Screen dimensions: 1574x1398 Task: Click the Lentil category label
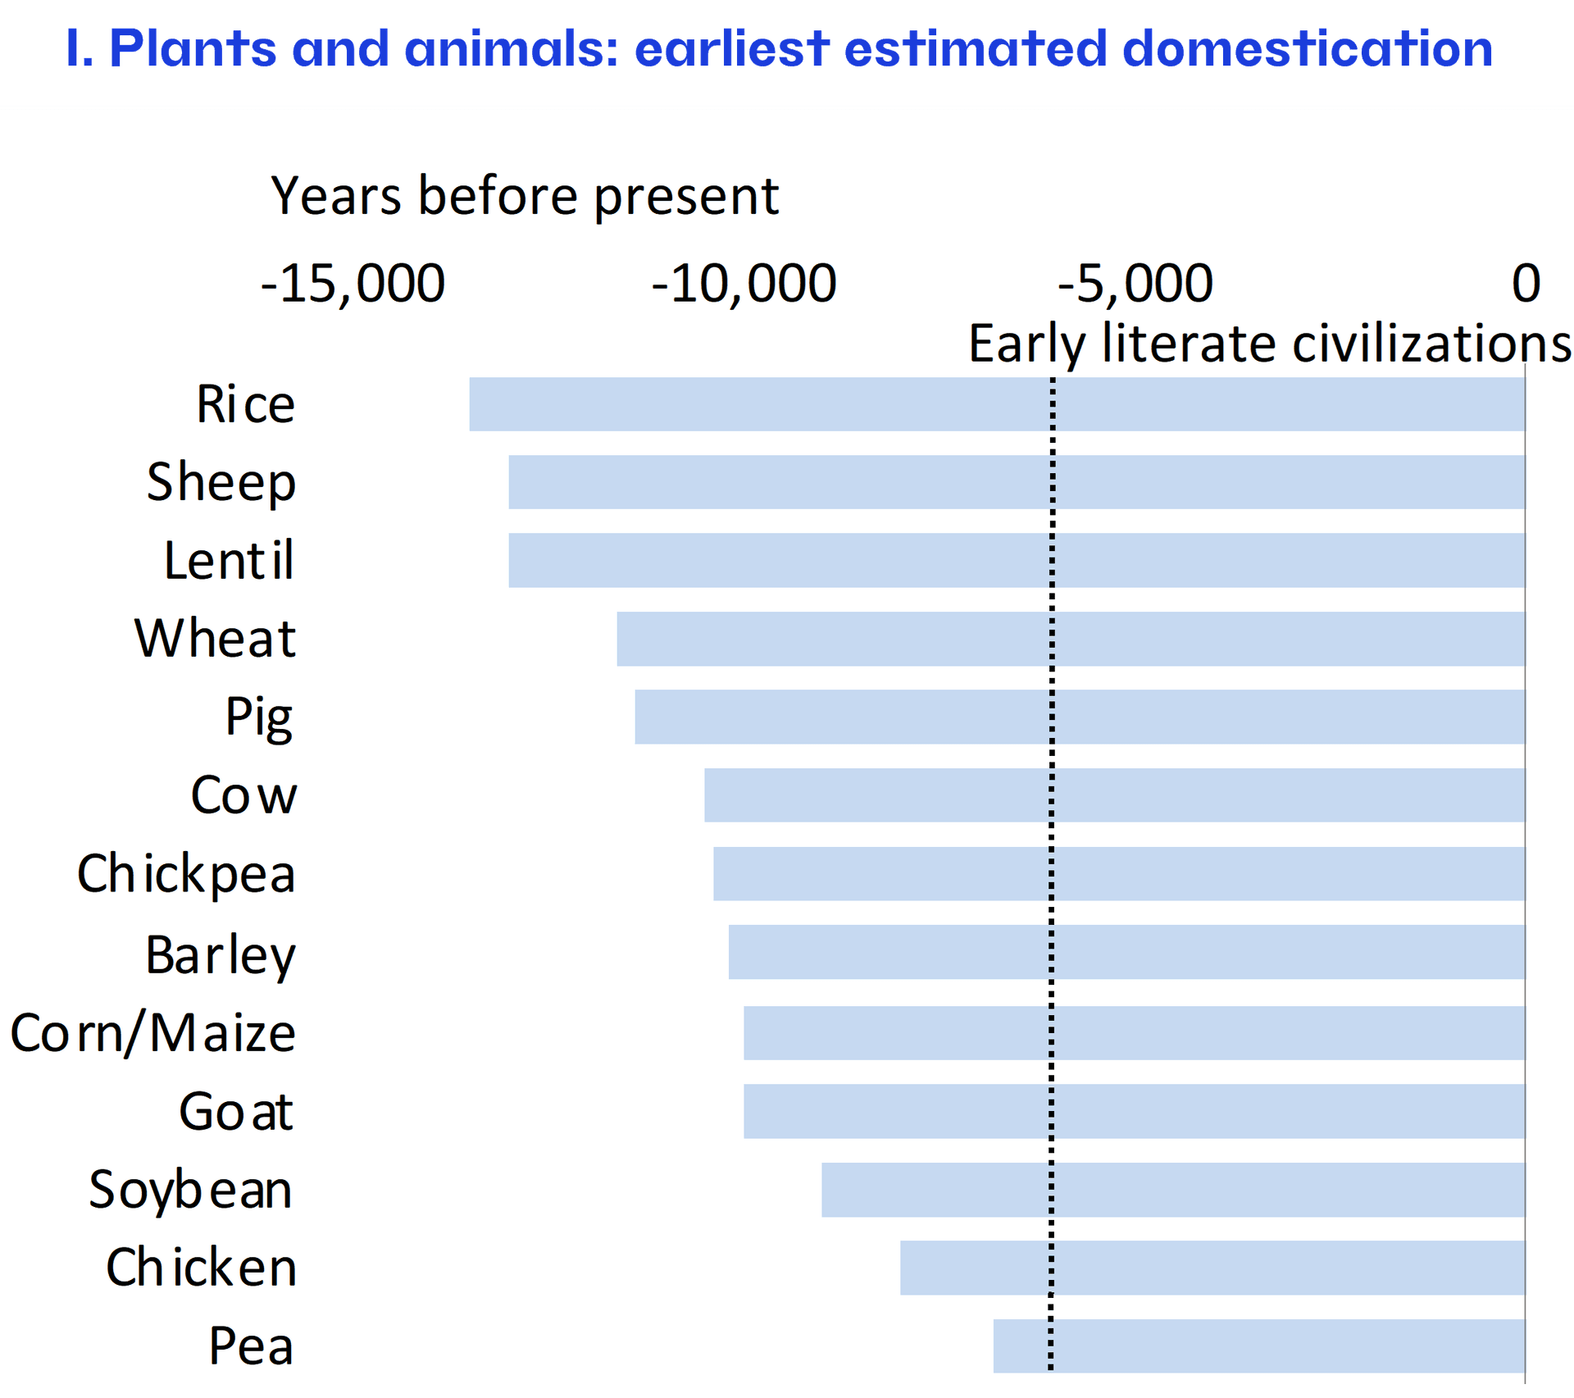[229, 561]
